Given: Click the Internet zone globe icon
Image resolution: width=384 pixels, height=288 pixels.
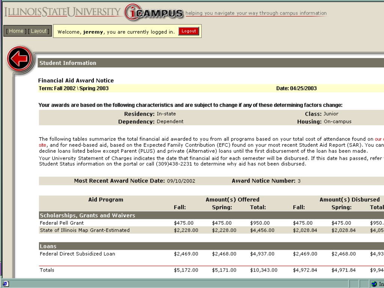Looking at the screenshot, I should pyautogui.click(x=374, y=284).
